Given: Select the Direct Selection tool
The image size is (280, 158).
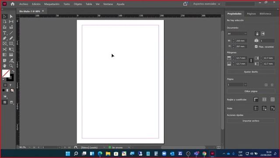Looking at the screenshot, I should tap(11, 17).
